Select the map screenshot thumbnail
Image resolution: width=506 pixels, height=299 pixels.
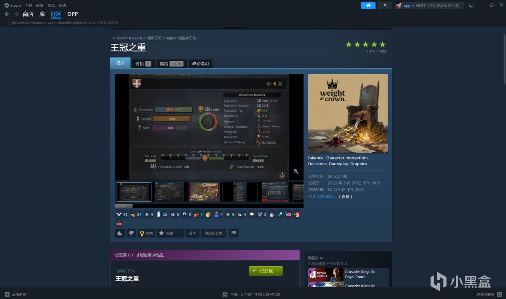[204, 192]
